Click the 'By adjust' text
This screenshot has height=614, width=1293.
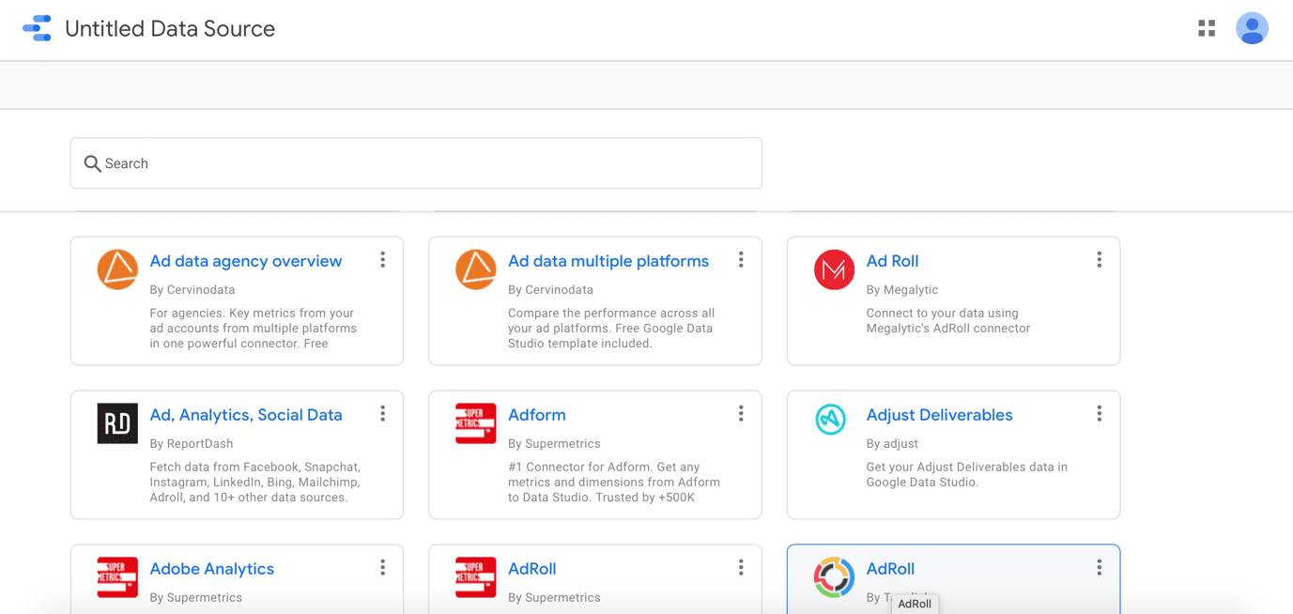pyautogui.click(x=892, y=444)
